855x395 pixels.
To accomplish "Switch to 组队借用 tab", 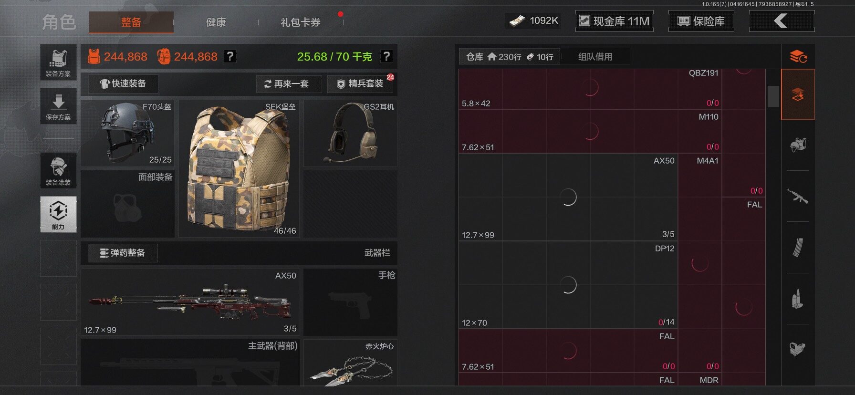I will tap(595, 57).
